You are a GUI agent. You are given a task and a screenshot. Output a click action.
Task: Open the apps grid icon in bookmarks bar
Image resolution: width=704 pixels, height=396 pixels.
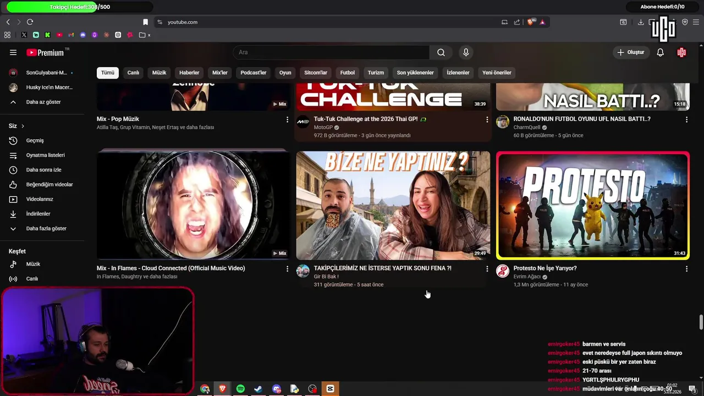tap(7, 35)
